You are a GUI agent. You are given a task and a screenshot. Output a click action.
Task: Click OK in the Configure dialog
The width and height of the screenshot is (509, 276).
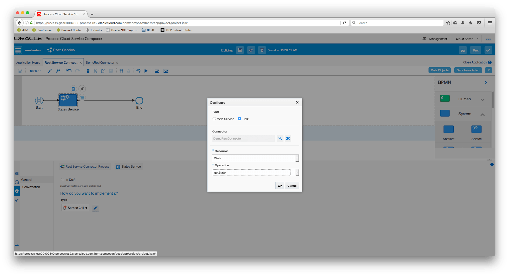(x=280, y=186)
